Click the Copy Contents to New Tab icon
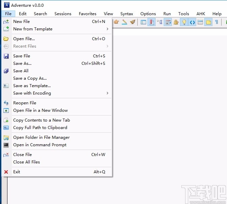This screenshot has width=227, height=204. coord(6,120)
